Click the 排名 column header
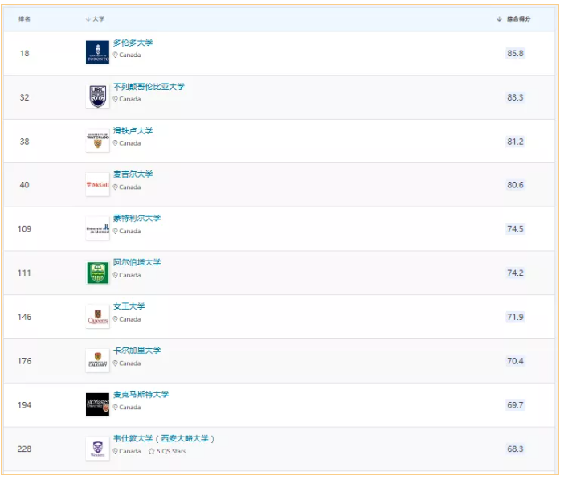Screen dimensions: 564x480 24,18
